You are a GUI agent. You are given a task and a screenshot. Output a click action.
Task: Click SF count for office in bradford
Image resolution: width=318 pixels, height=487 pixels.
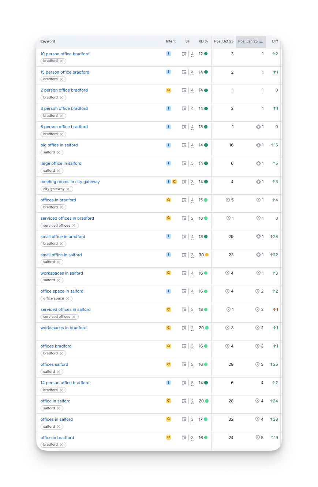(x=192, y=438)
